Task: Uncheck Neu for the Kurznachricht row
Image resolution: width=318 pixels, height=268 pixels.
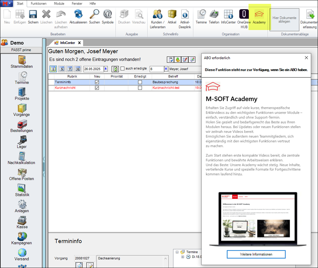Action: [97, 88]
